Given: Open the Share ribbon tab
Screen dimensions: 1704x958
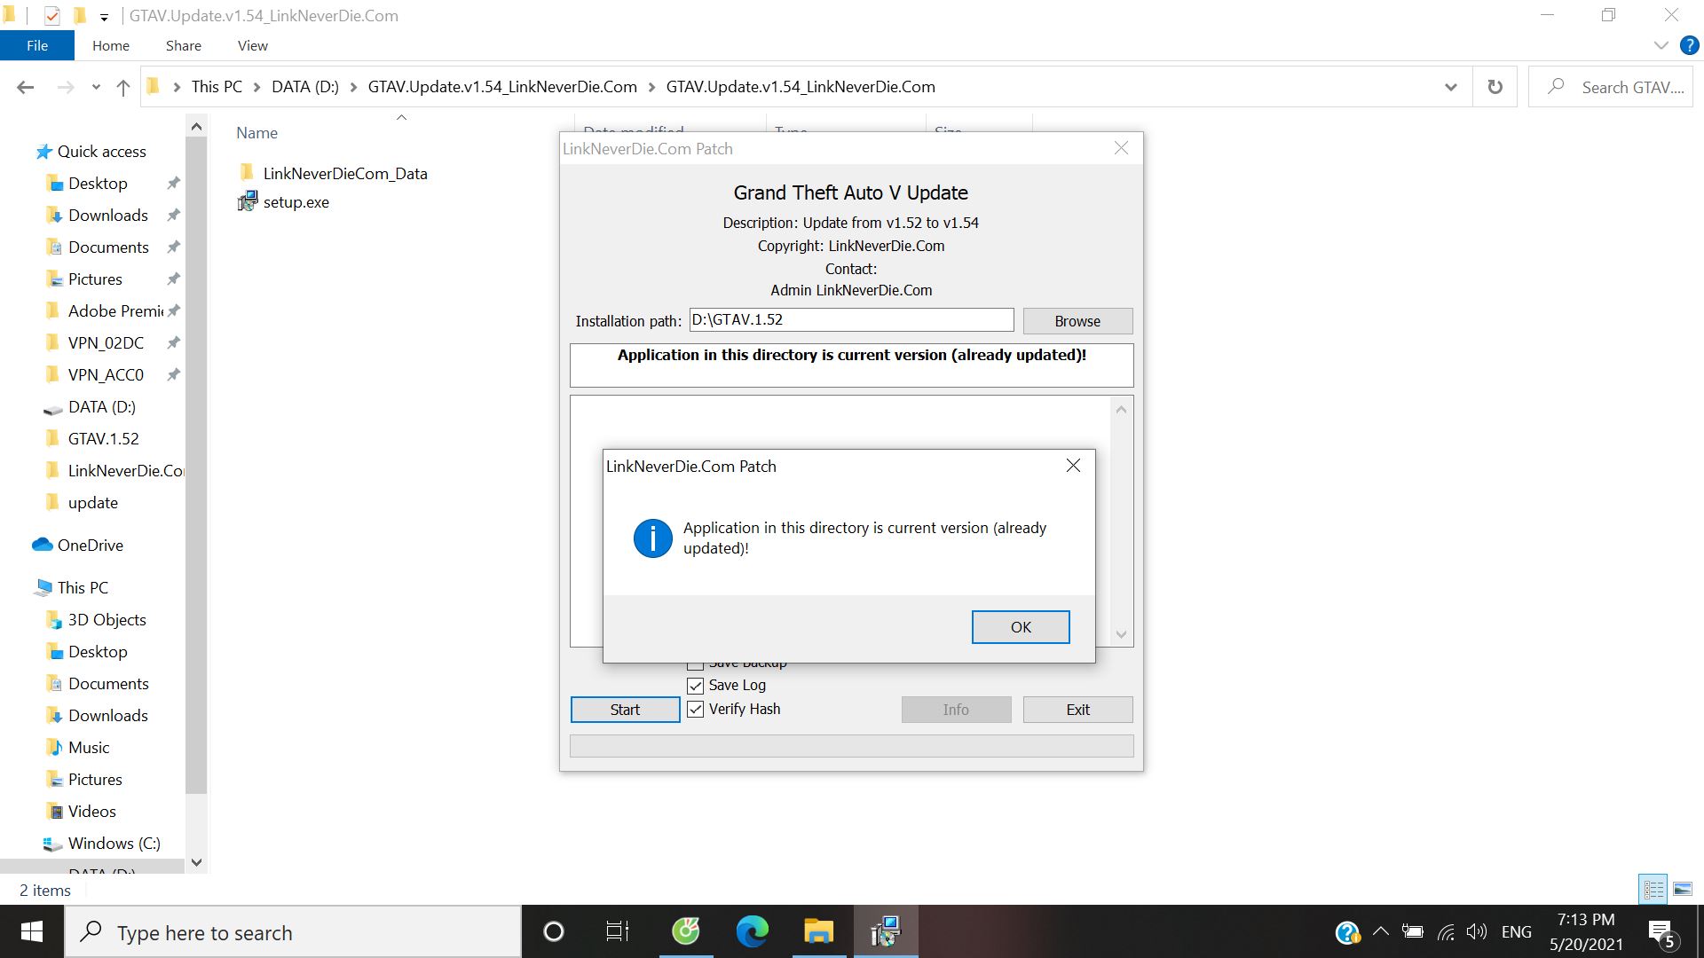Looking at the screenshot, I should point(183,45).
